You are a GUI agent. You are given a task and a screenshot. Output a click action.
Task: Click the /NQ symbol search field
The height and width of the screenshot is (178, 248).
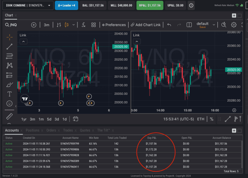(x=11, y=25)
